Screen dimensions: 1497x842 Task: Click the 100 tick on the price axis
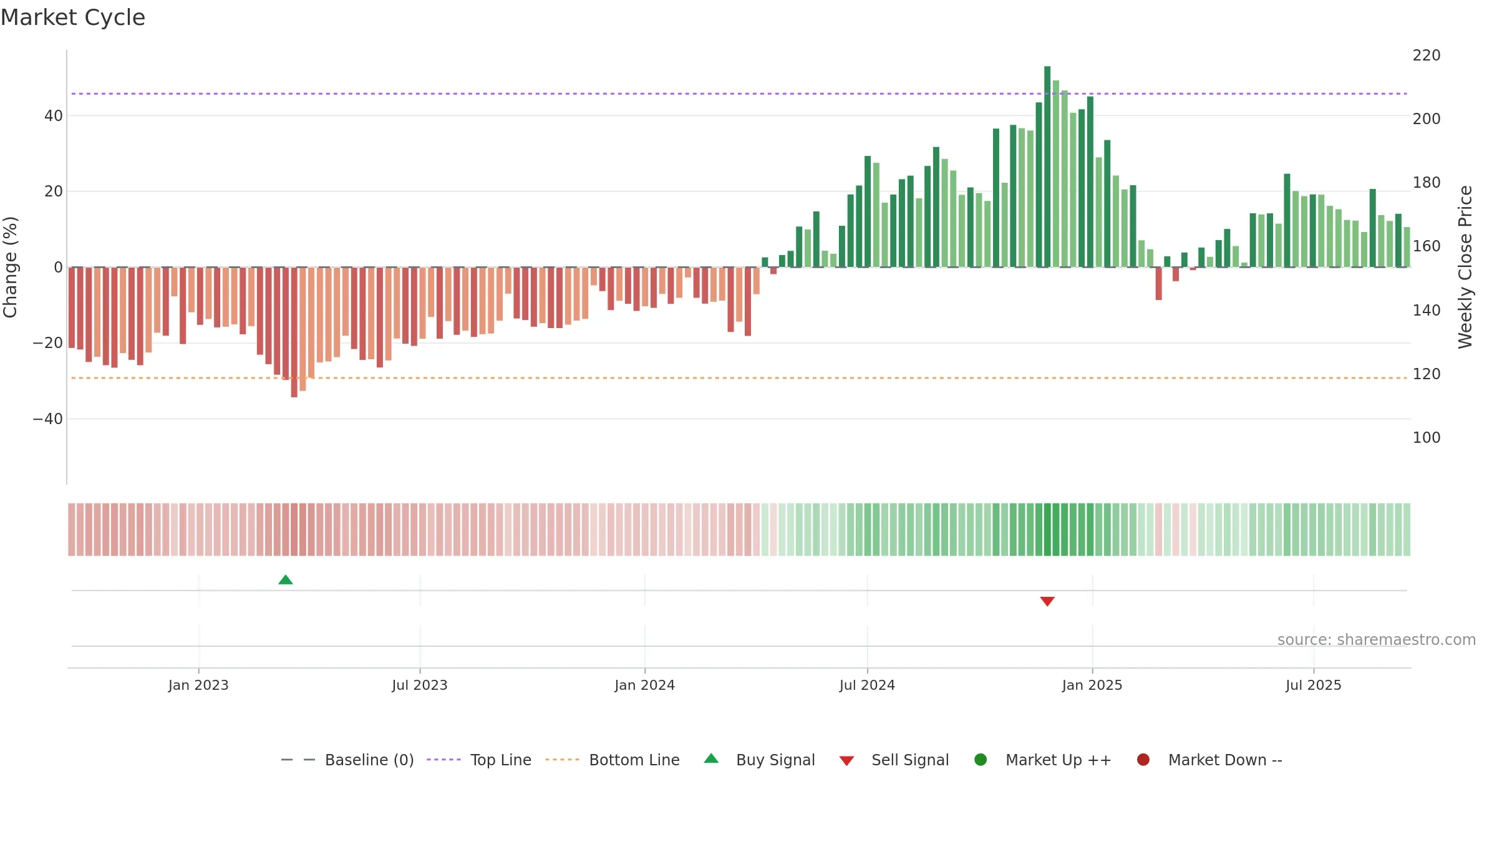click(x=1427, y=438)
